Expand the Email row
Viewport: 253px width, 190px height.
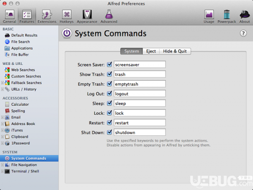pos(2,117)
